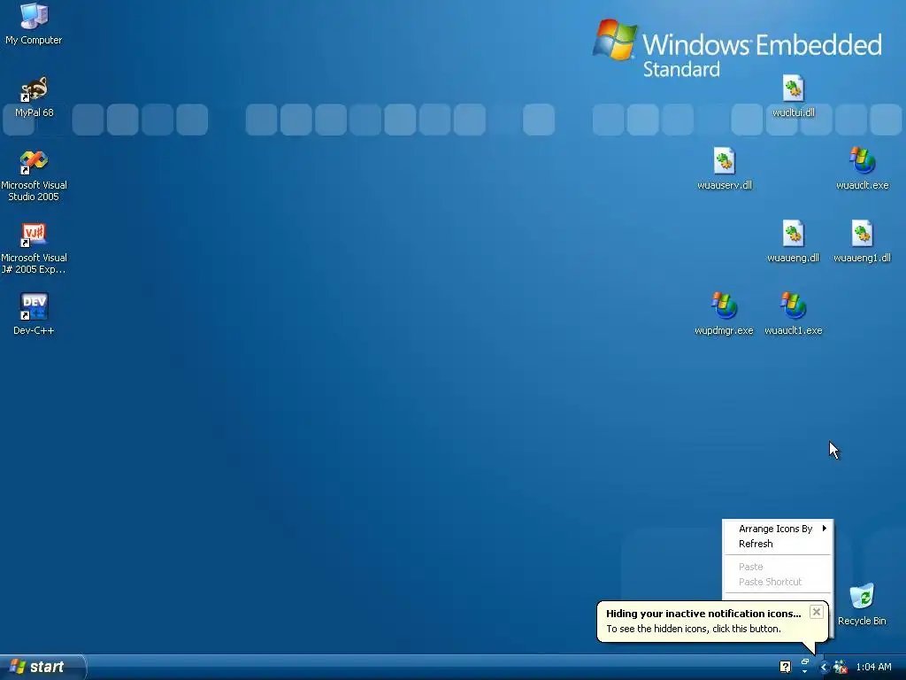Select the Dev-C++ shortcut icon
The image size is (906, 680).
coord(34,314)
